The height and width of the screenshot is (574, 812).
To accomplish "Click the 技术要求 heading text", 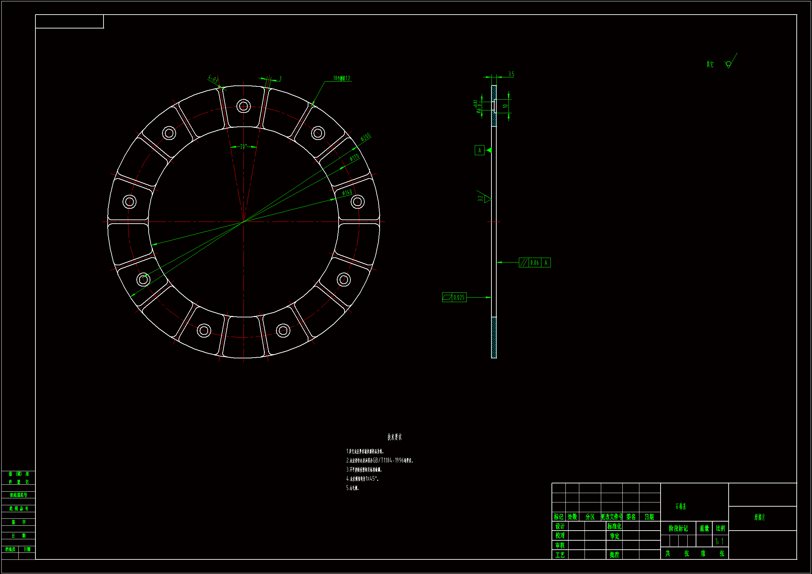I will tap(394, 437).
